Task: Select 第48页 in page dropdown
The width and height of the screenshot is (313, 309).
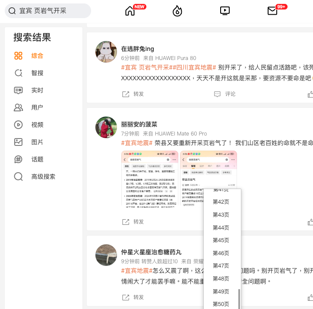Action: [221, 278]
